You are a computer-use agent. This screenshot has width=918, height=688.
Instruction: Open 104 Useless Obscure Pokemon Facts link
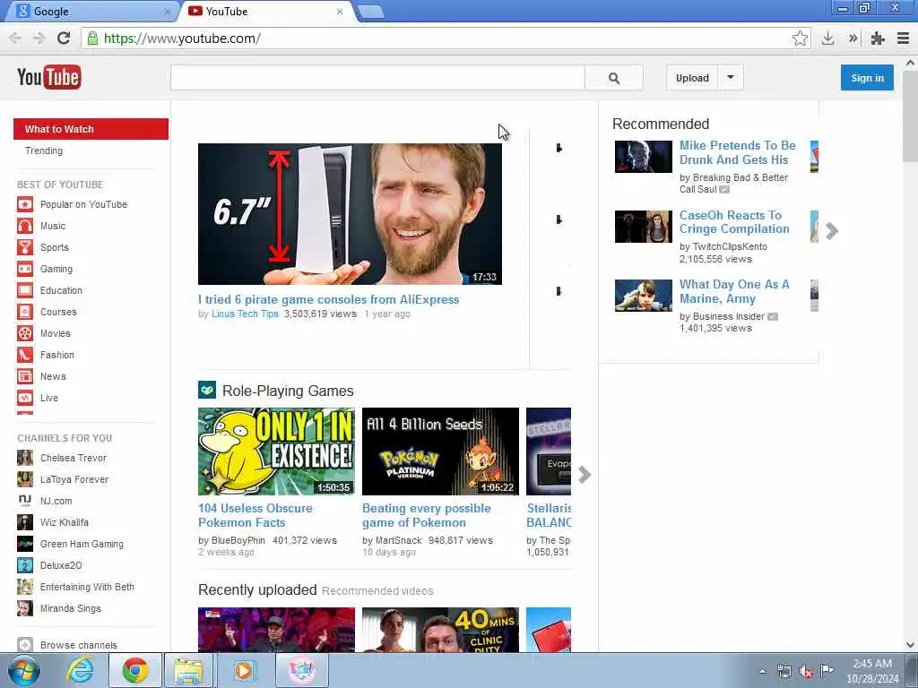[x=255, y=515]
